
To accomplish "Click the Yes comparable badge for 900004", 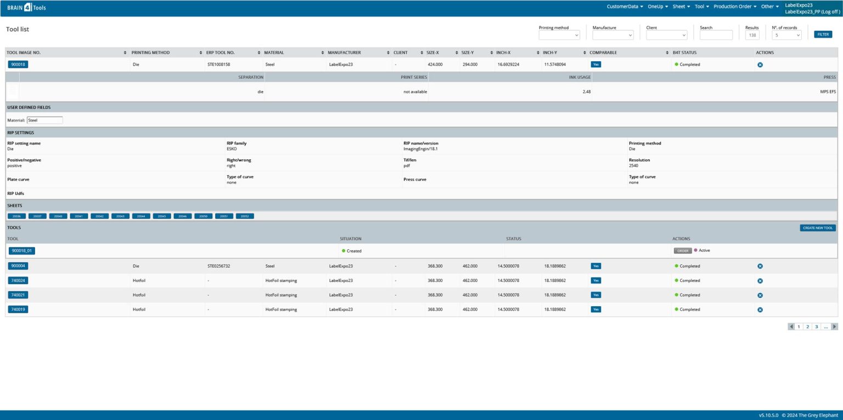I will (x=596, y=266).
